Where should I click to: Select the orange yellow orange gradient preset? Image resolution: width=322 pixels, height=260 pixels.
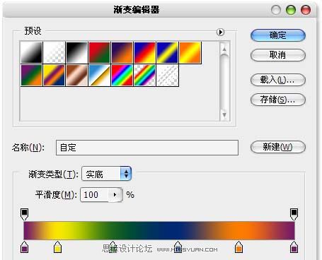(x=190, y=52)
